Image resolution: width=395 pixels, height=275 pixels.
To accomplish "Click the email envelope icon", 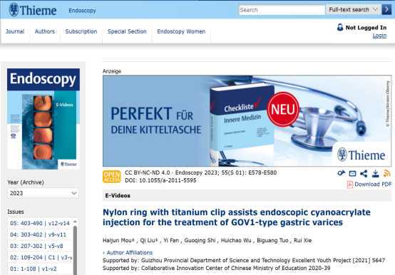I will pos(352,173).
